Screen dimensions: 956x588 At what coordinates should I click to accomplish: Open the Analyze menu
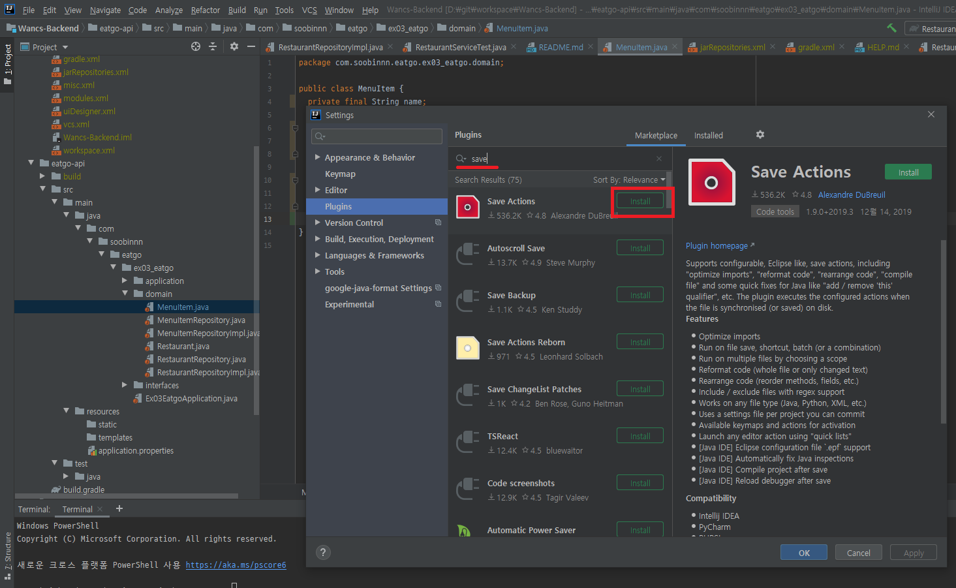pyautogui.click(x=169, y=10)
